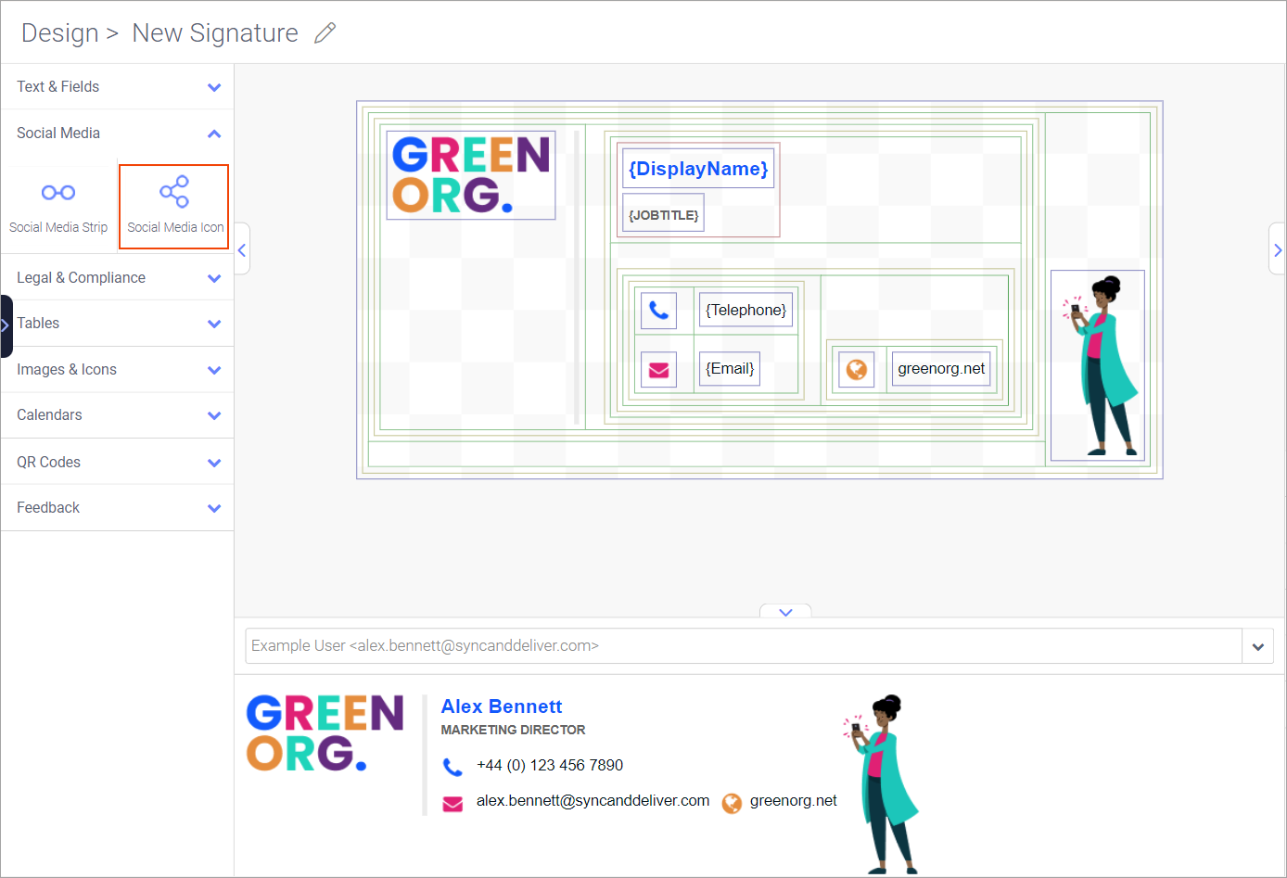Click the pencil icon to rename signature
1287x878 pixels.
point(325,33)
